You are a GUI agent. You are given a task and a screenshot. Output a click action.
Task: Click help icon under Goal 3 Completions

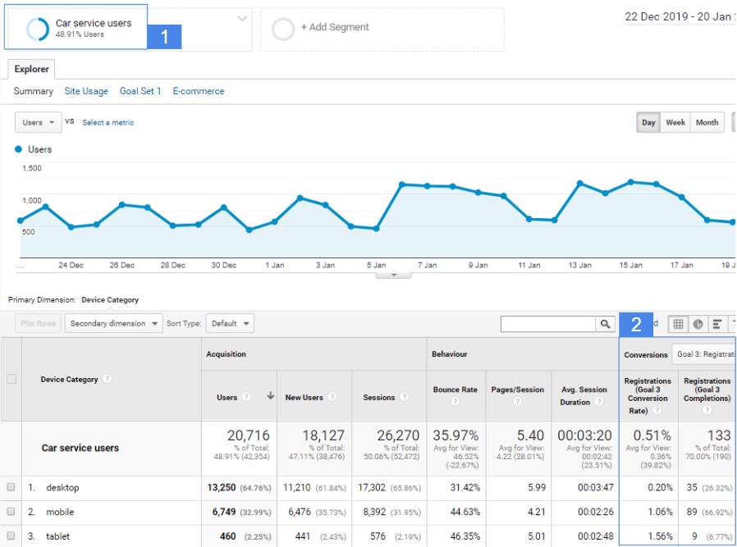707,410
